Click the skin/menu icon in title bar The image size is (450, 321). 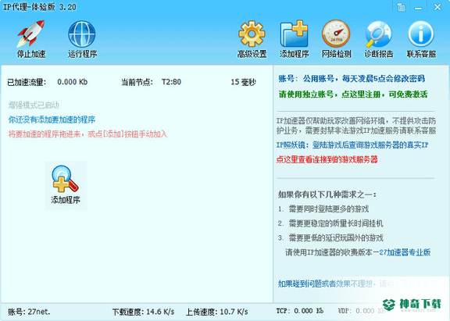402,7
